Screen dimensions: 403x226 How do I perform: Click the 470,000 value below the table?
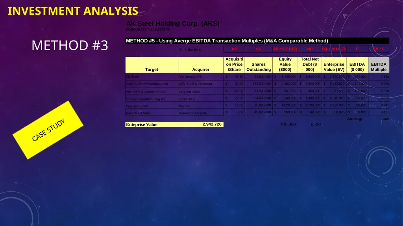[288, 124]
